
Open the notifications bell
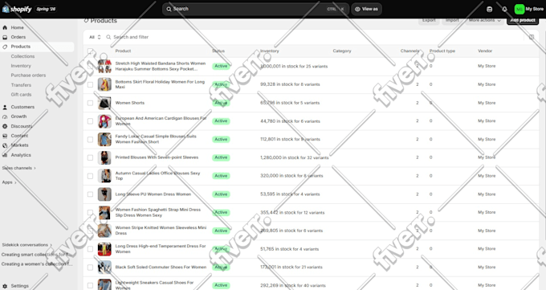pyautogui.click(x=504, y=9)
